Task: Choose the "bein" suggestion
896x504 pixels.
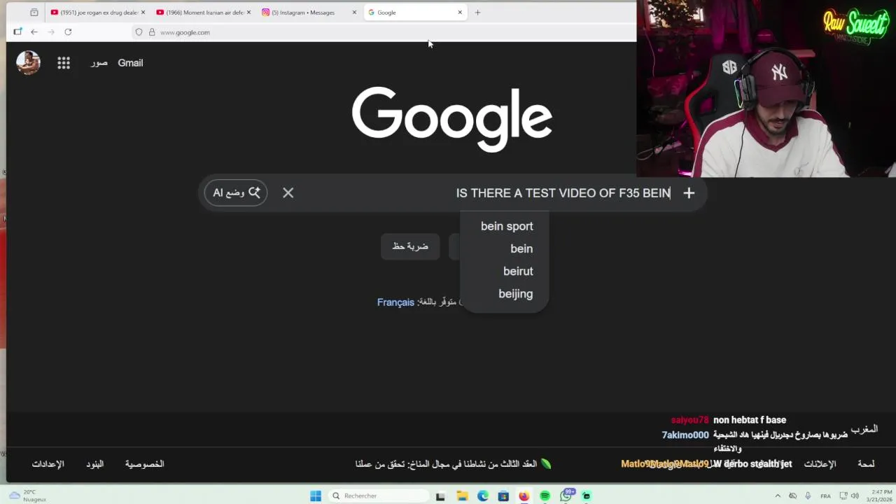Action: [521, 248]
